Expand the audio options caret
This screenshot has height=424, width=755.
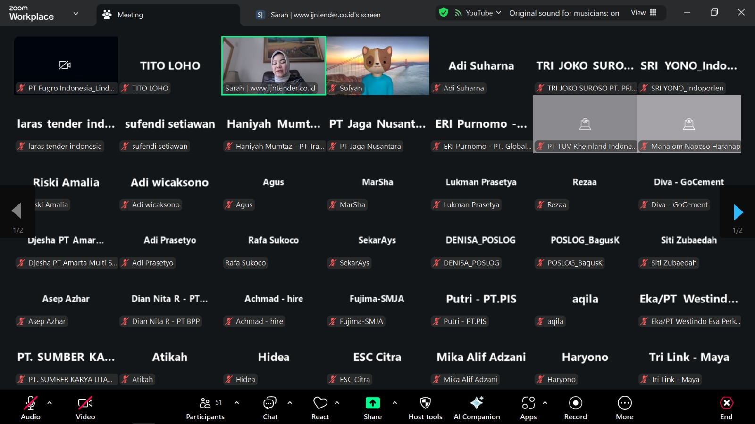coord(50,403)
